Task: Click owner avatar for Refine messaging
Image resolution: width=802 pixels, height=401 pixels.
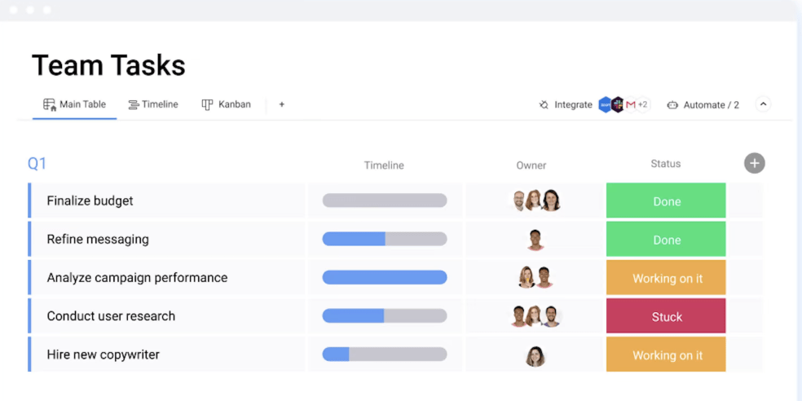Action: (535, 240)
